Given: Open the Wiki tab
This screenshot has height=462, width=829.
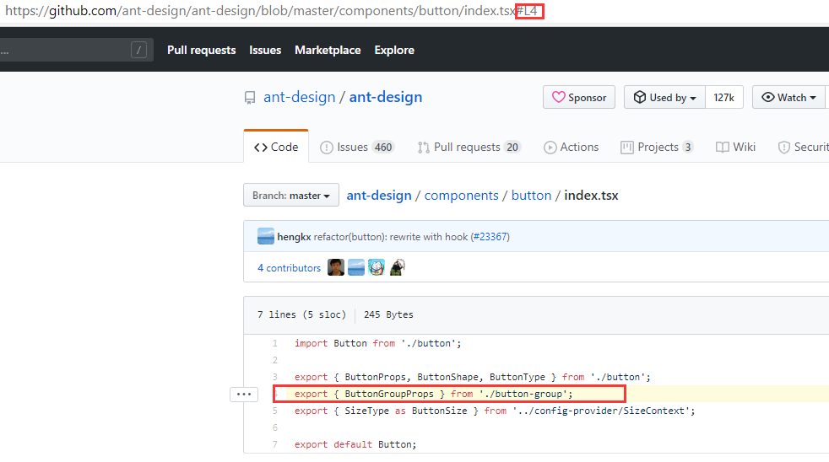Looking at the screenshot, I should [735, 147].
